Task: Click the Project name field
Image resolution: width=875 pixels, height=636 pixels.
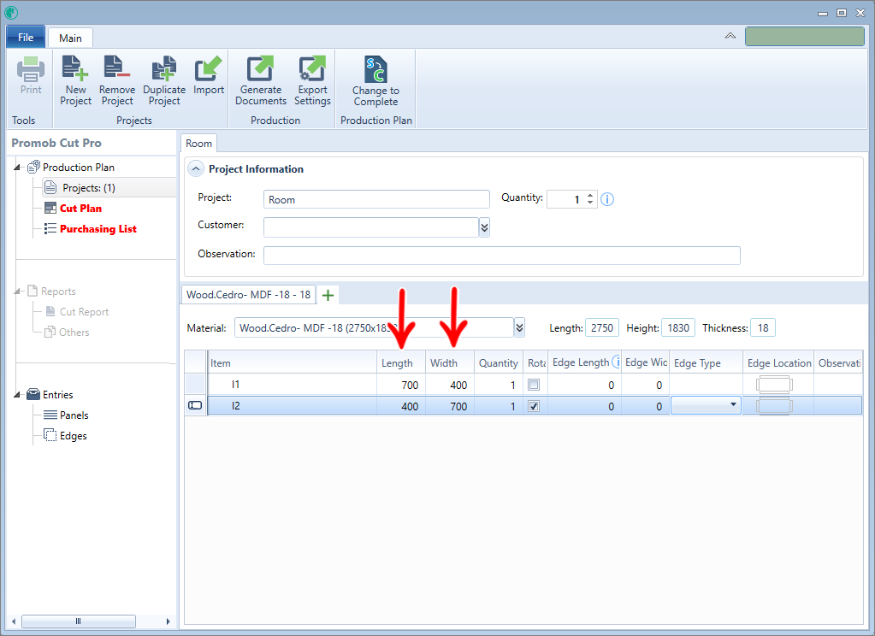Action: tap(376, 200)
